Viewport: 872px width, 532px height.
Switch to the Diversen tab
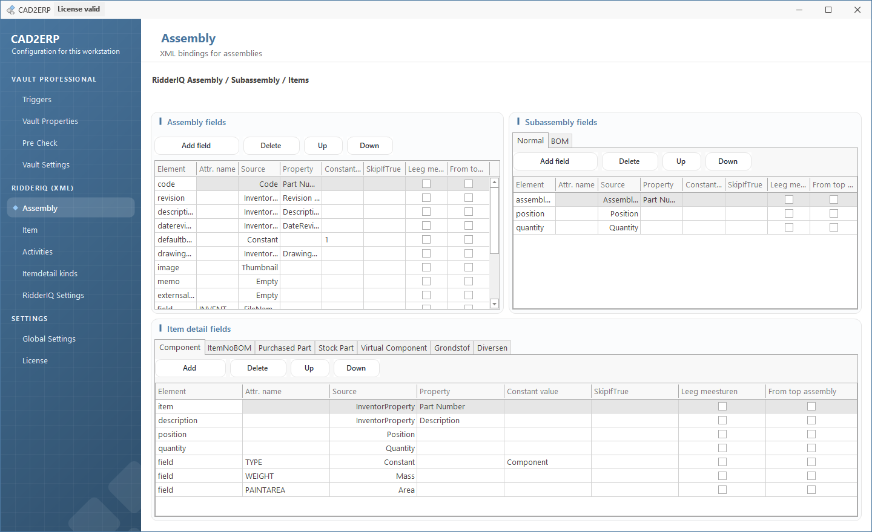pyautogui.click(x=492, y=348)
